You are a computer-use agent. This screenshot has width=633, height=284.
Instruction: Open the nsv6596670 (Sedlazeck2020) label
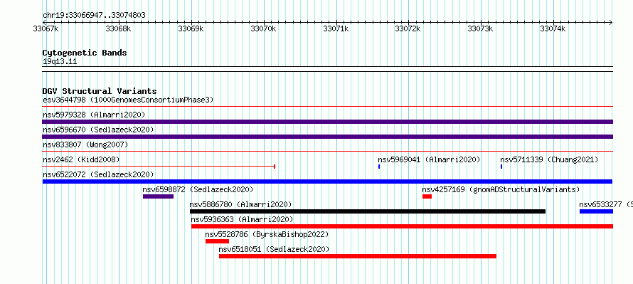click(x=98, y=130)
